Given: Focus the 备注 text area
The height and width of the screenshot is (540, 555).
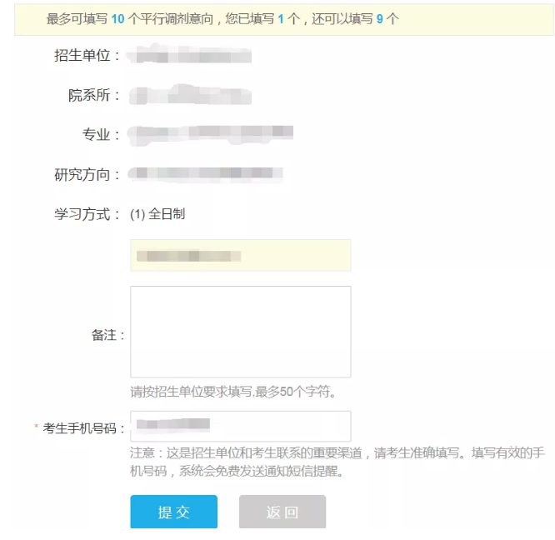Looking at the screenshot, I should (240, 332).
